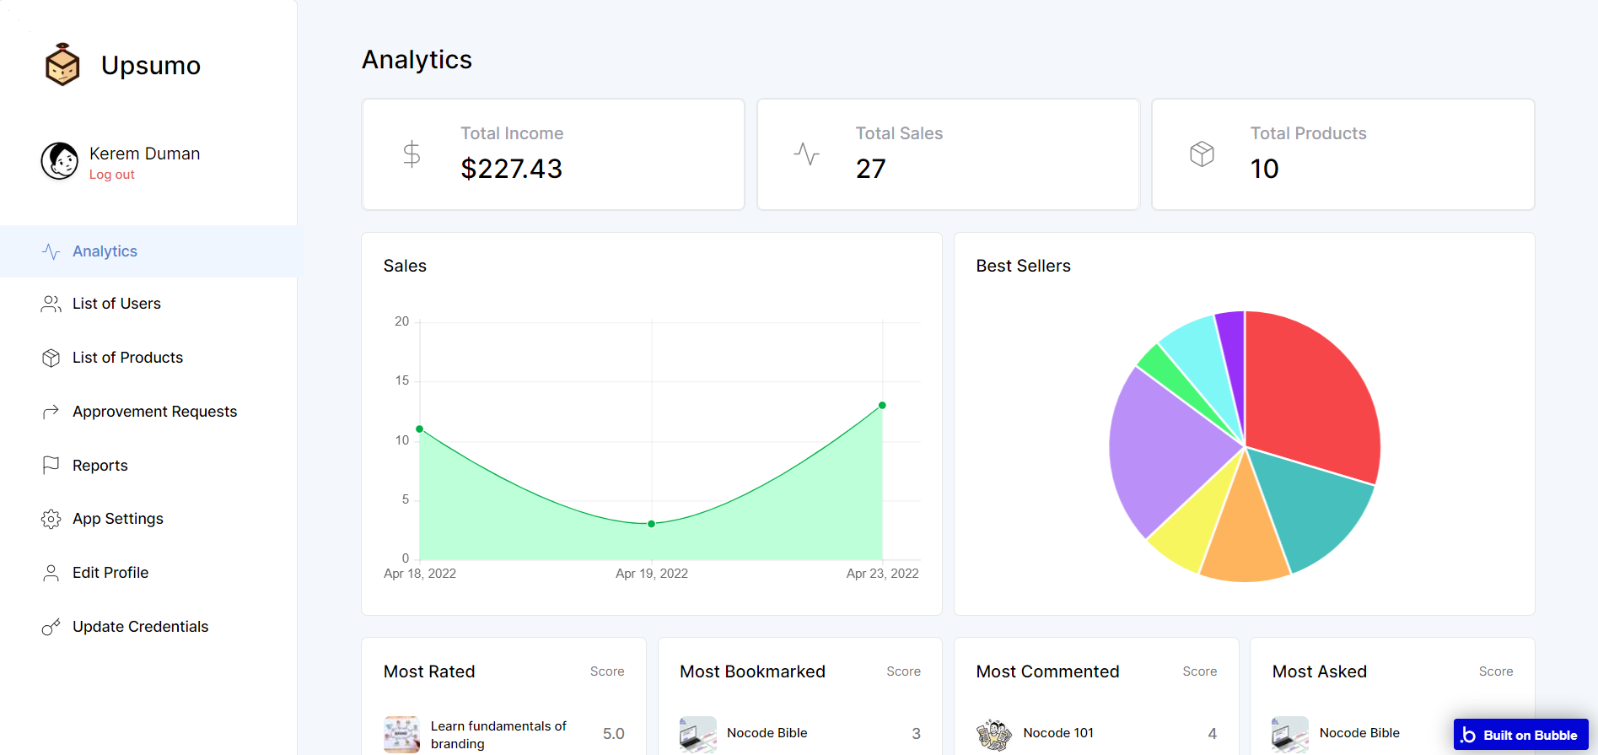The image size is (1598, 755).
Task: Go to Edit Profile
Action: click(x=148, y=573)
